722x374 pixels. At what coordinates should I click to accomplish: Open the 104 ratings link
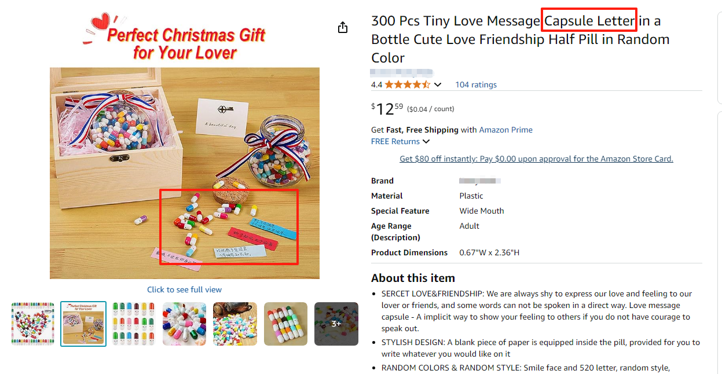click(476, 85)
